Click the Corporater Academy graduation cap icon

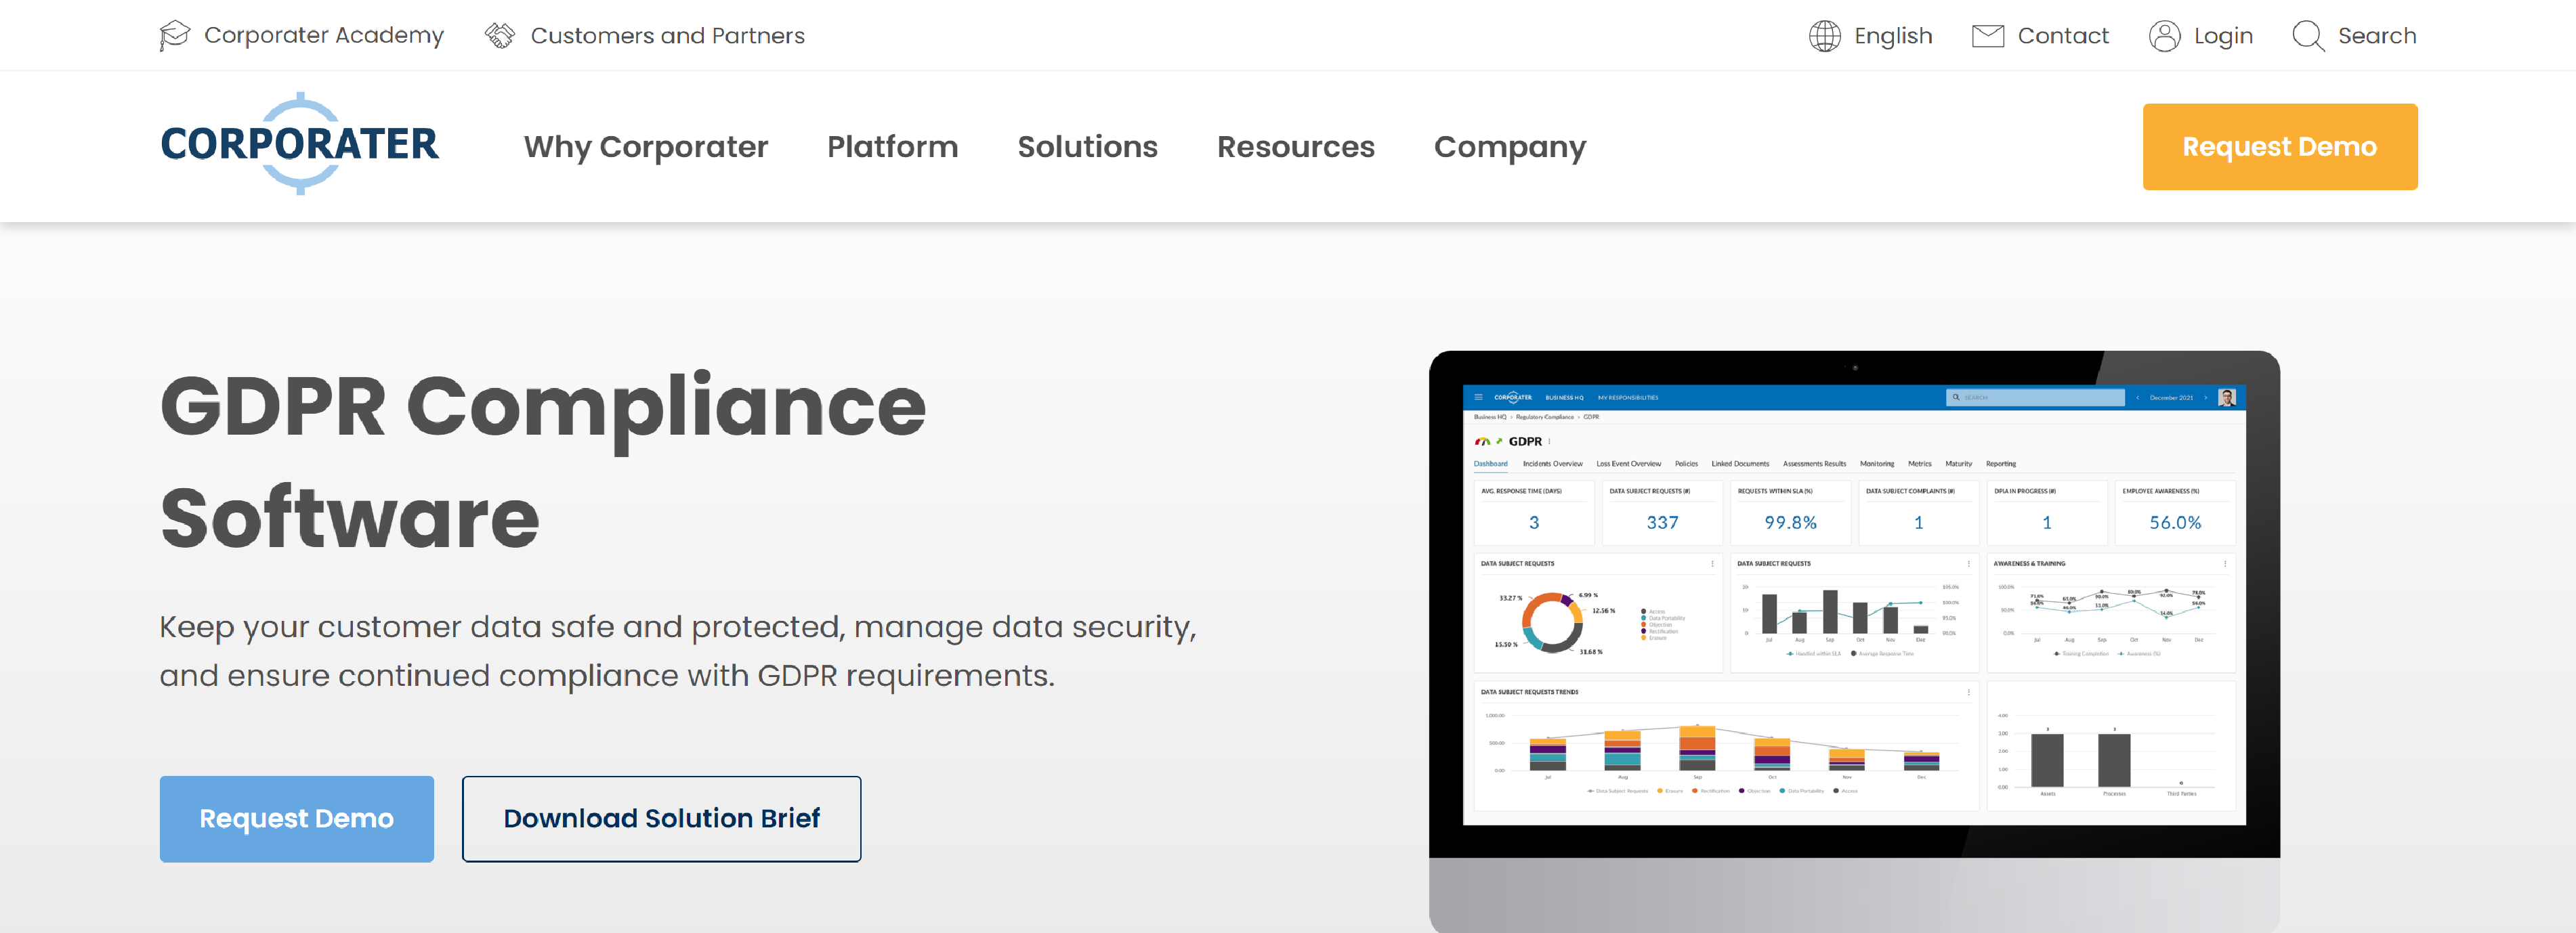pyautogui.click(x=174, y=36)
